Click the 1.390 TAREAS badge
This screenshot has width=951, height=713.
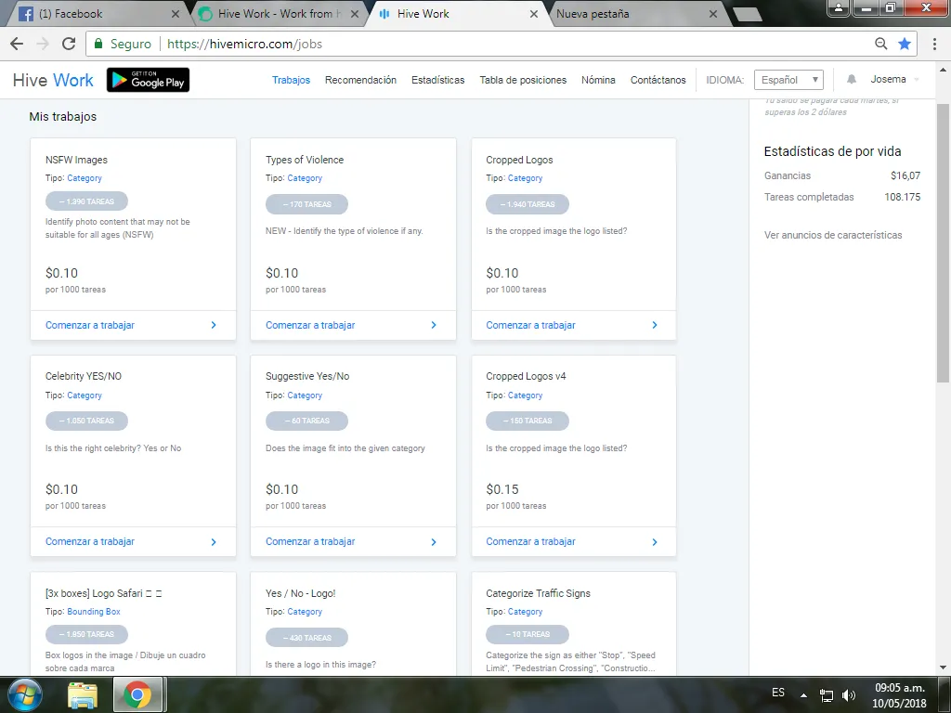(86, 201)
